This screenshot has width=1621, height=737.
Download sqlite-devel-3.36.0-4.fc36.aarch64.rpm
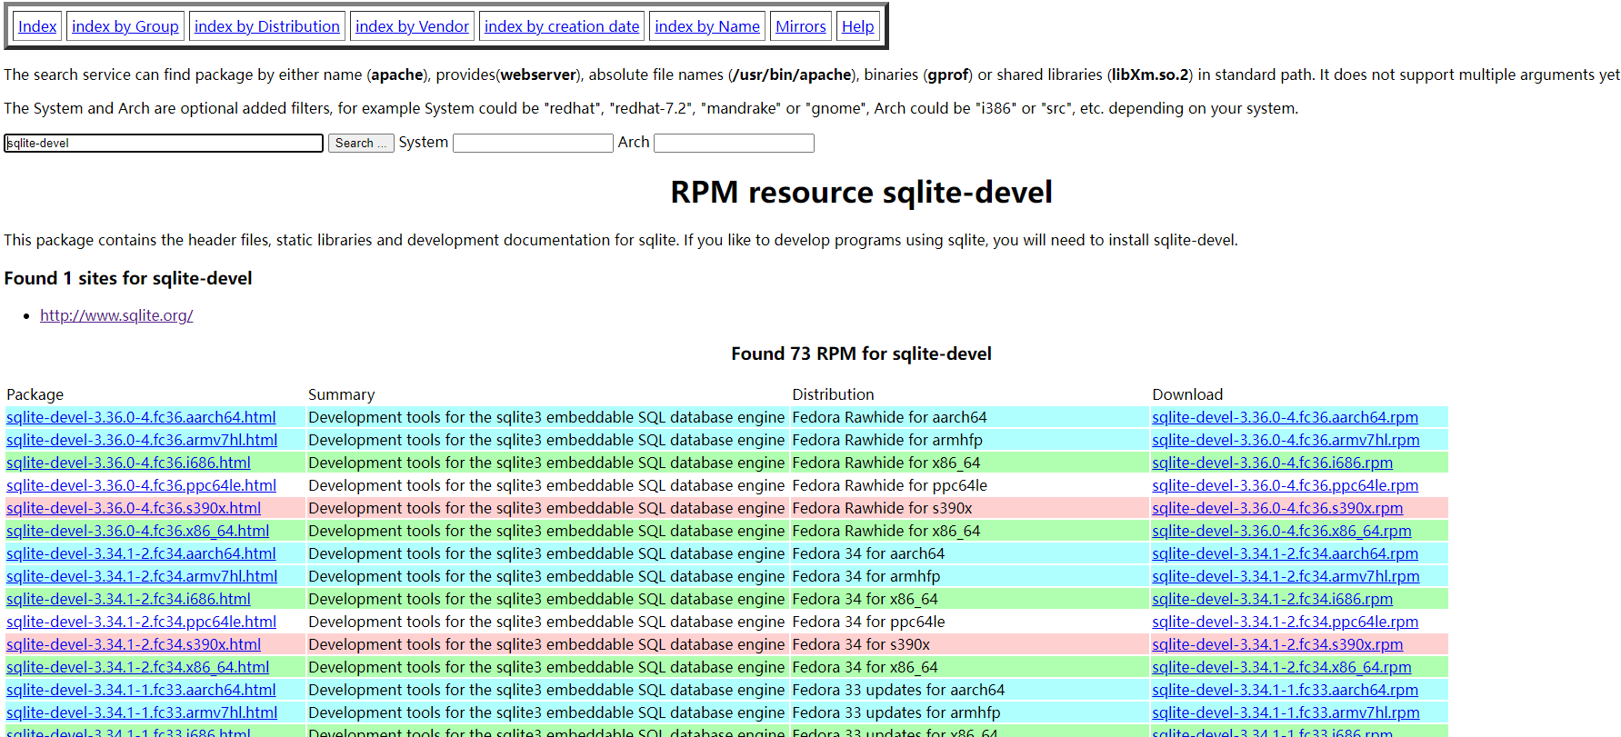[1285, 417]
